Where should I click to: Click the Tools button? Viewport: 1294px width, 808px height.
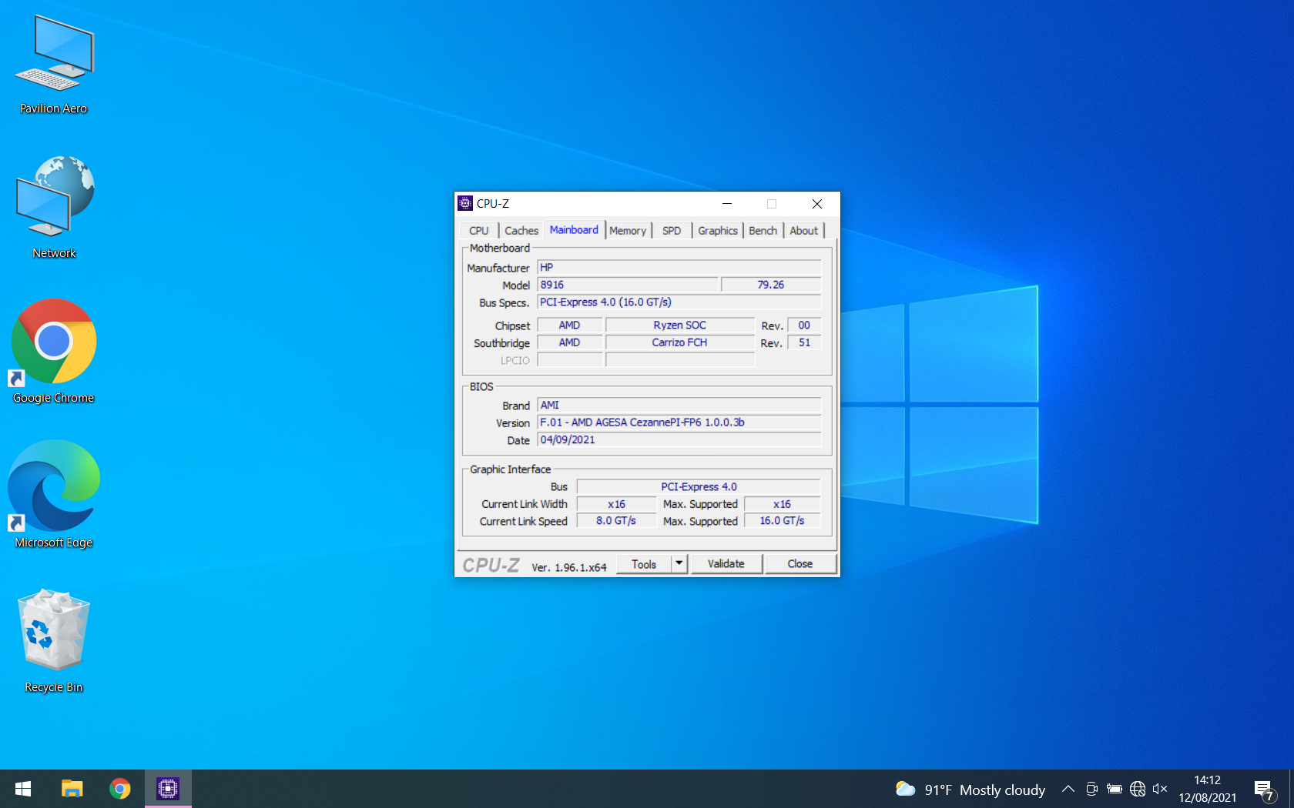[644, 564]
